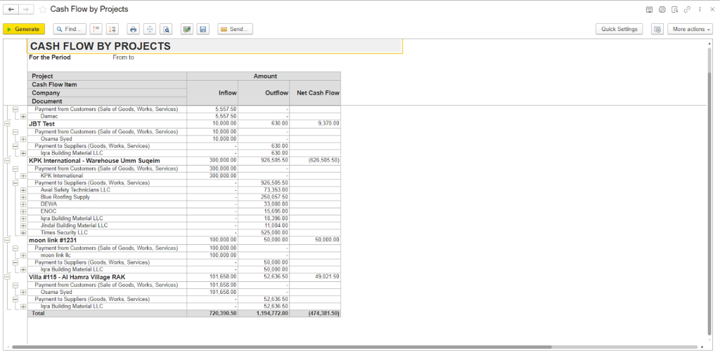Image resolution: width=720 pixels, height=355 pixels.
Task: Click the back navigation arrow
Action: click(11, 9)
